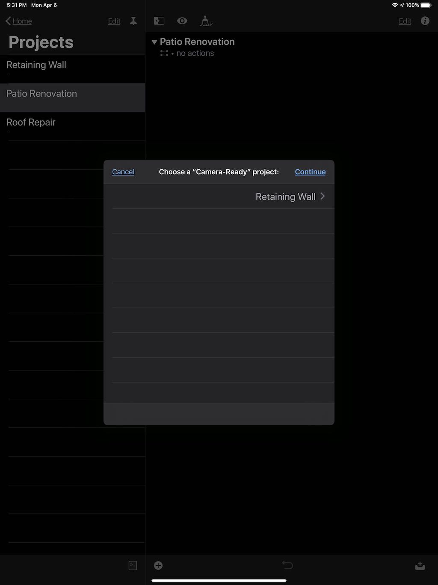
Task: Click the parallel project type icon
Action: [164, 53]
